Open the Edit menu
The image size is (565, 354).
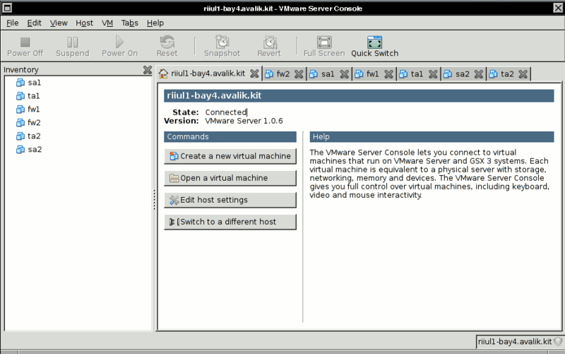(x=34, y=23)
